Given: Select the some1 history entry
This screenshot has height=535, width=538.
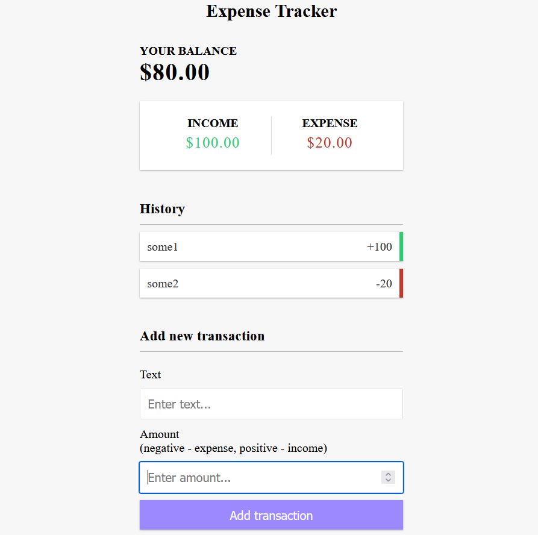Looking at the screenshot, I should 271,246.
